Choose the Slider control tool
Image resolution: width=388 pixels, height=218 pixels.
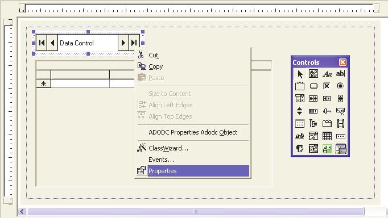327,111
